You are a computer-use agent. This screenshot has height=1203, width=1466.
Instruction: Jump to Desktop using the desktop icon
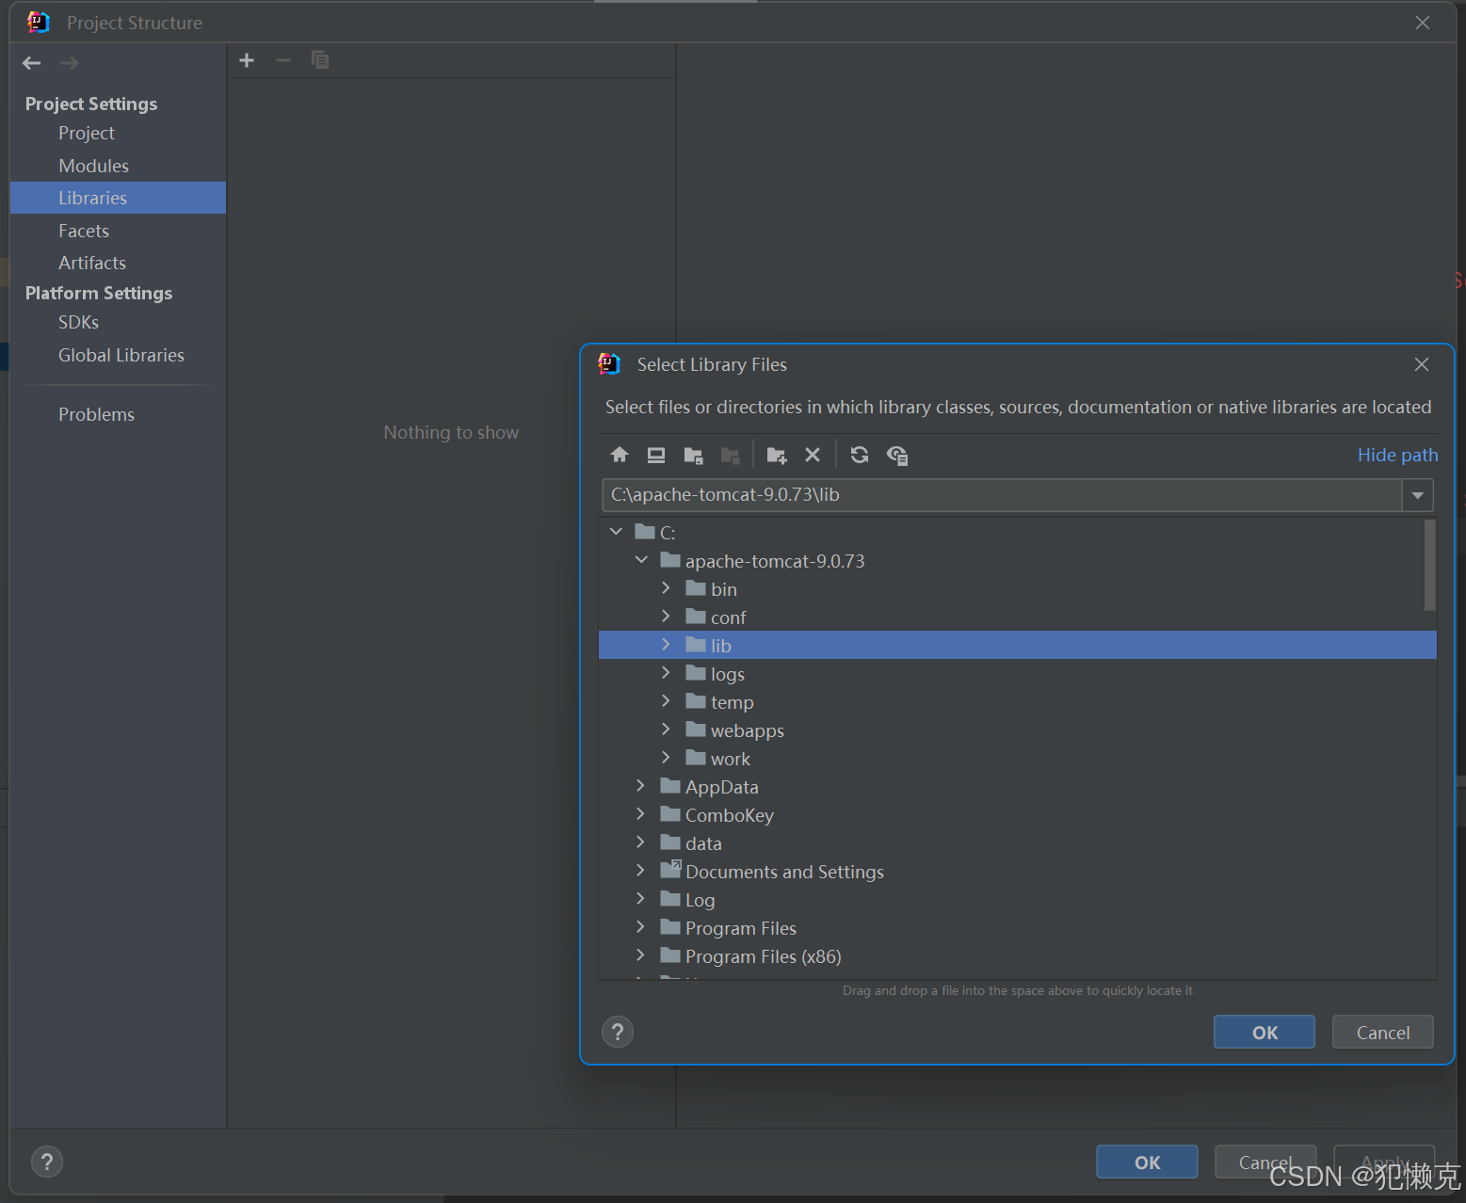tap(655, 455)
